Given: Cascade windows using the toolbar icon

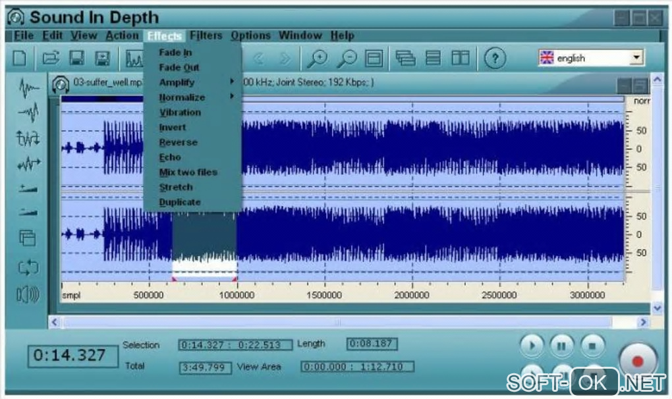Looking at the screenshot, I should [405, 58].
